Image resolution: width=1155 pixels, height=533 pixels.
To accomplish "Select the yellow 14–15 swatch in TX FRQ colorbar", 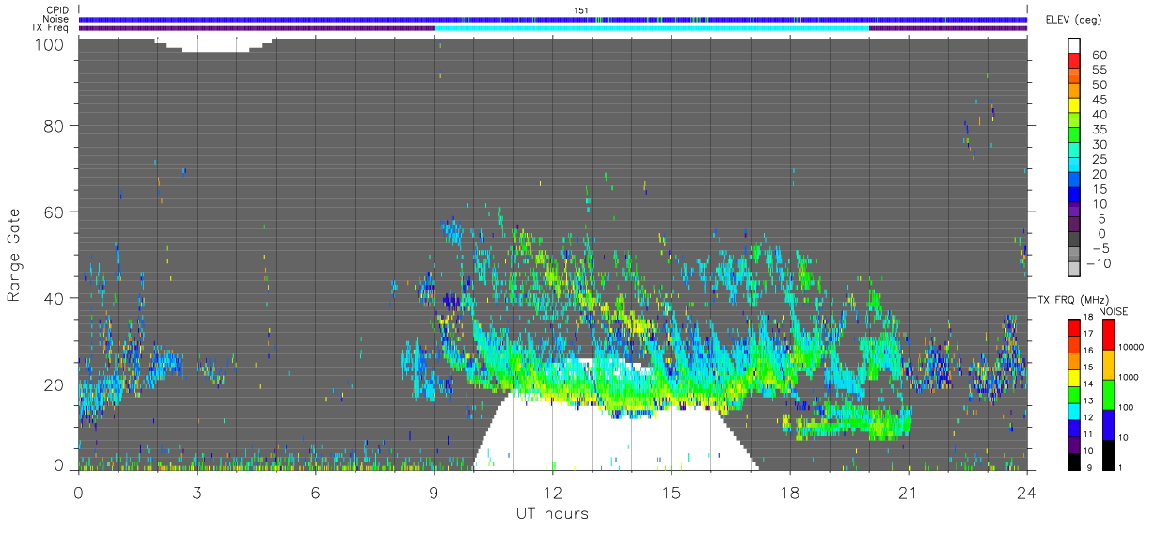I will tap(1073, 376).
